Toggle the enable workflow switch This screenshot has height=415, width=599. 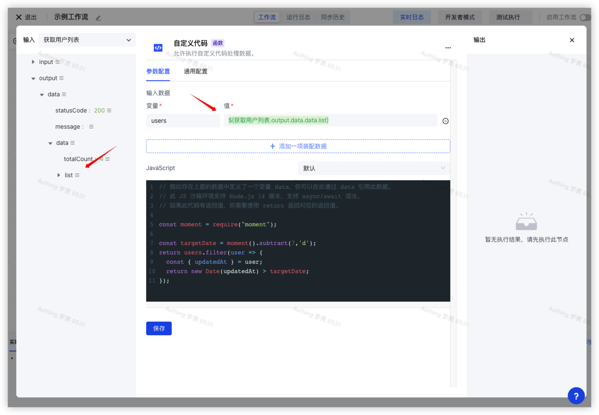click(585, 17)
